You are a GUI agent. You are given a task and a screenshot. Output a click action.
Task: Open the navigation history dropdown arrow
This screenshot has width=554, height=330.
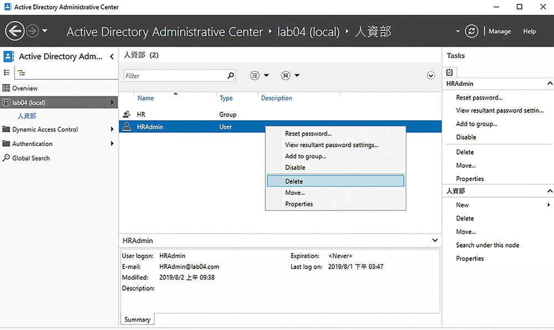point(45,30)
